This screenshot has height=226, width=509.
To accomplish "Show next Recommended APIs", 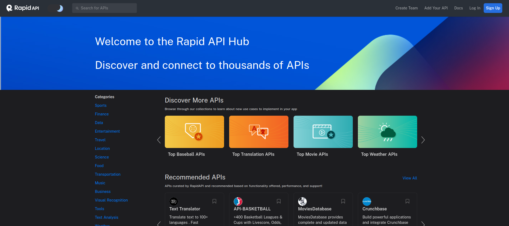I will (x=423, y=224).
